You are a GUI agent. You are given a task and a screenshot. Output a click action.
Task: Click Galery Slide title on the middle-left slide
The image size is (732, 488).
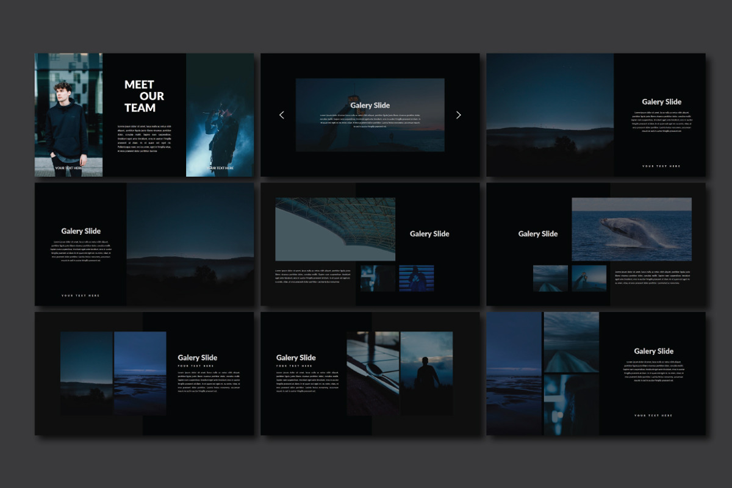point(81,231)
